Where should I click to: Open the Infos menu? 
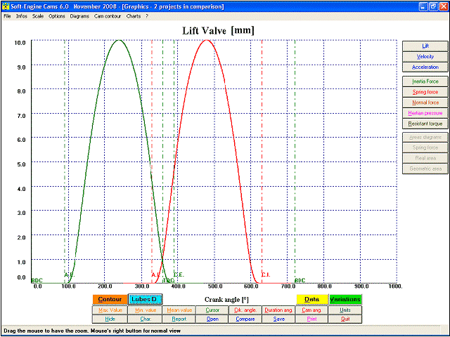point(22,16)
